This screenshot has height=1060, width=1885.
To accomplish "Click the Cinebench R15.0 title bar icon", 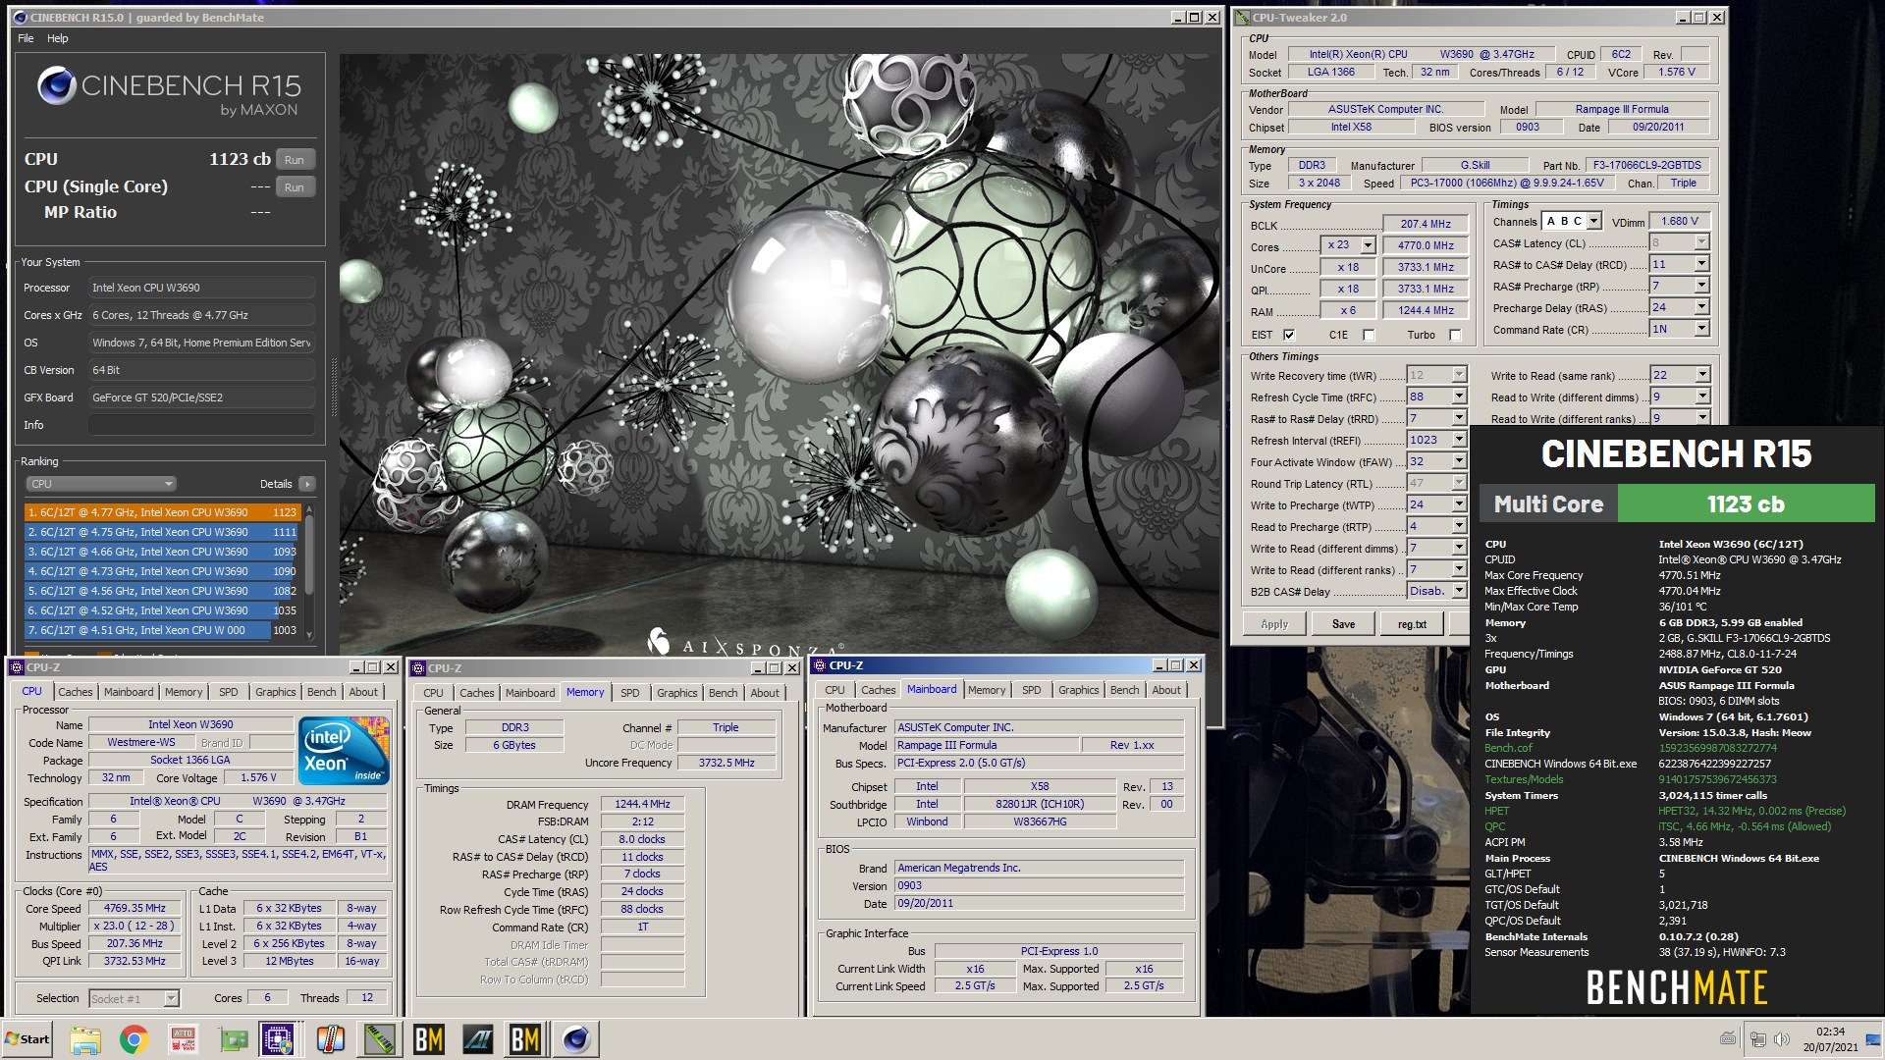I will [x=21, y=18].
